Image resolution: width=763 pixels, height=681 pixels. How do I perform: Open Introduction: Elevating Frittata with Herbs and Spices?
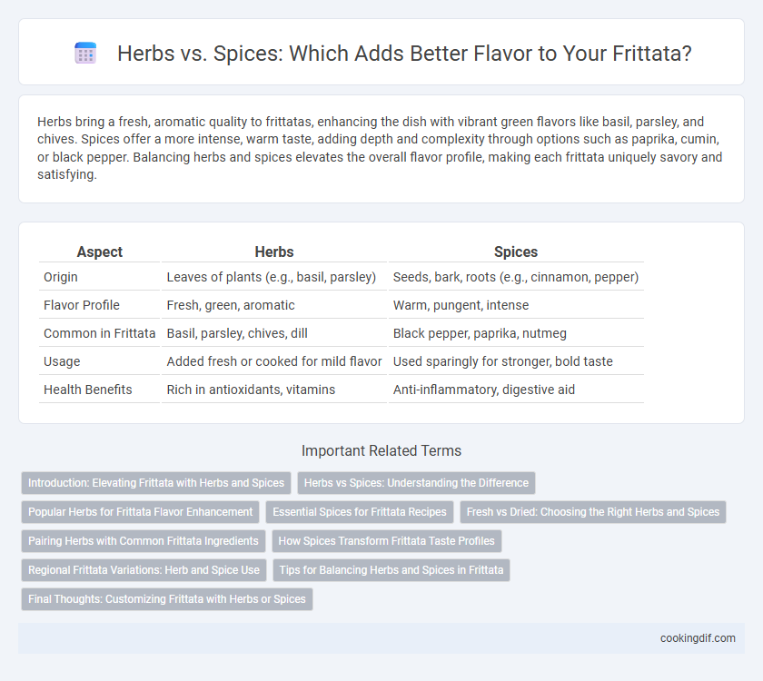coord(156,483)
